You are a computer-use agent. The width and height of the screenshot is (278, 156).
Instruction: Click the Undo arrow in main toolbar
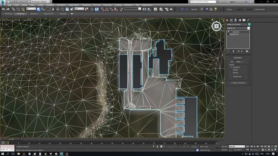coord(3,9)
